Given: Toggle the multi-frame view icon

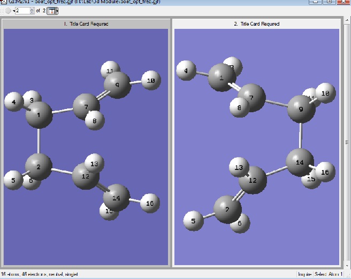Looking at the screenshot, I should (x=51, y=11).
